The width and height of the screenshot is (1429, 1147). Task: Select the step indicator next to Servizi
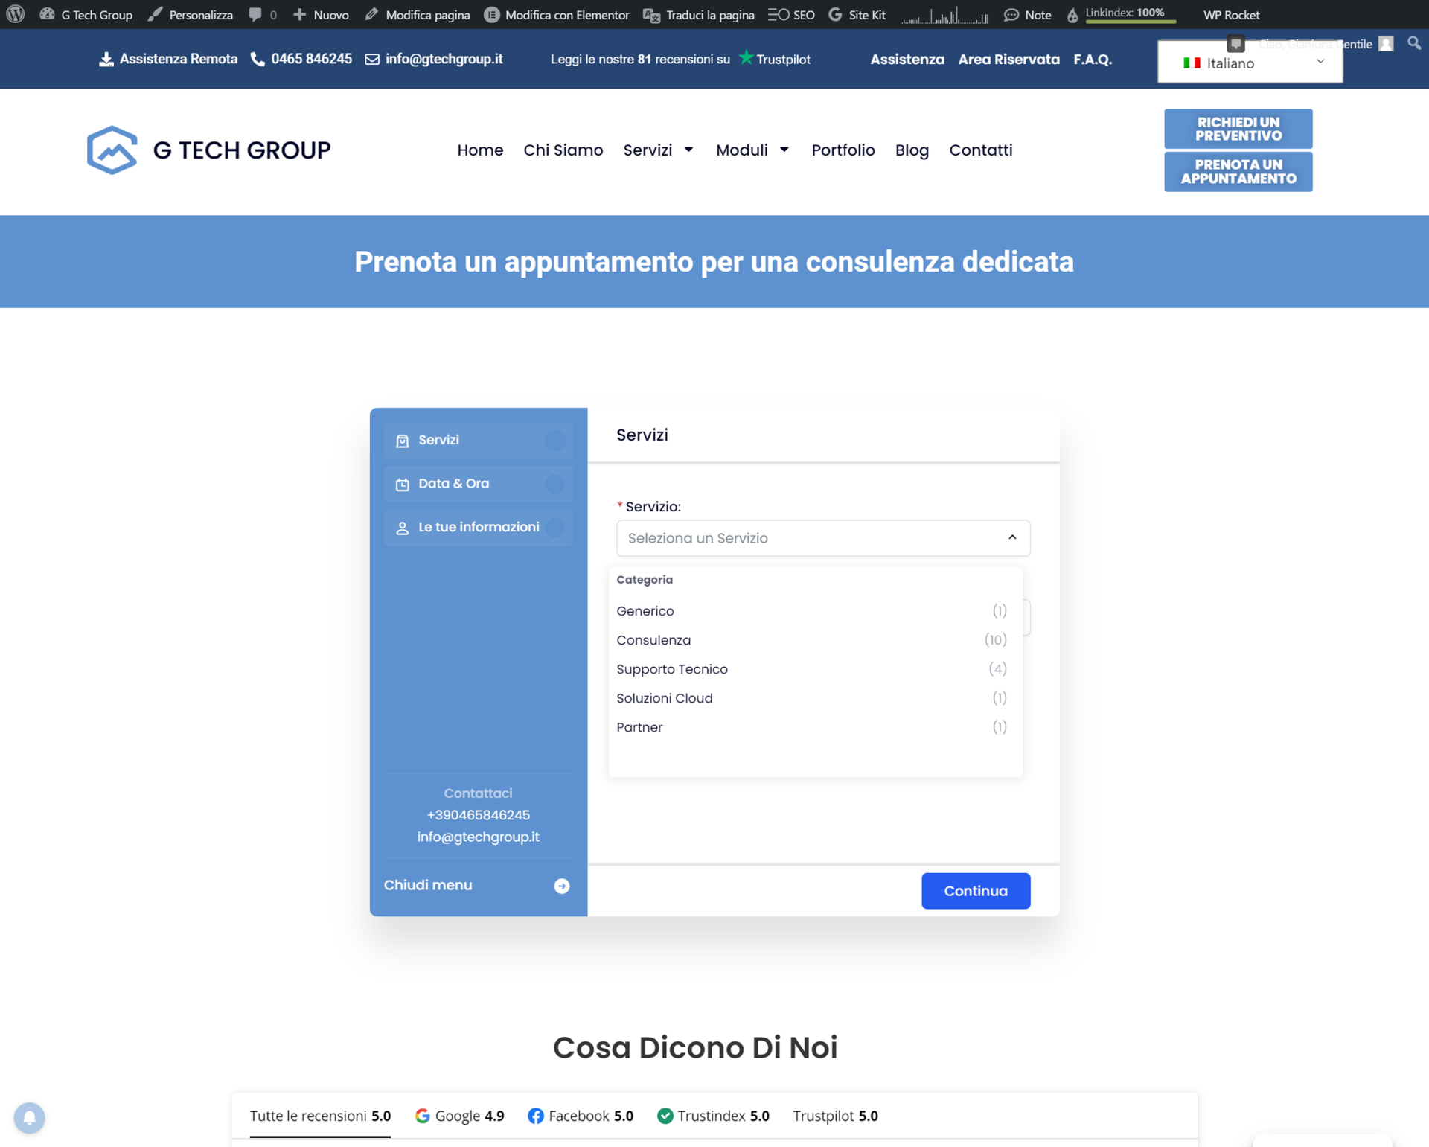[554, 440]
